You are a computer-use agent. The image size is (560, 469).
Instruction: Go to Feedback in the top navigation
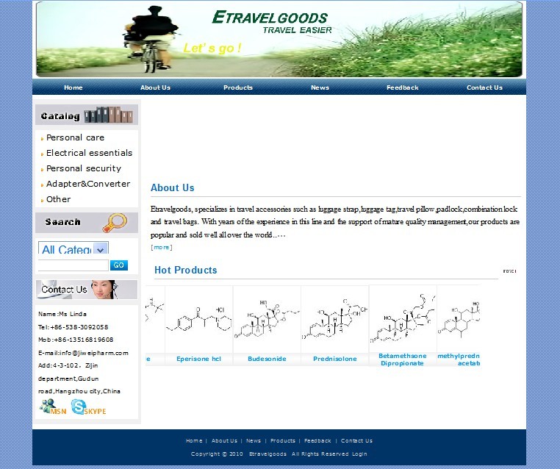pos(402,87)
